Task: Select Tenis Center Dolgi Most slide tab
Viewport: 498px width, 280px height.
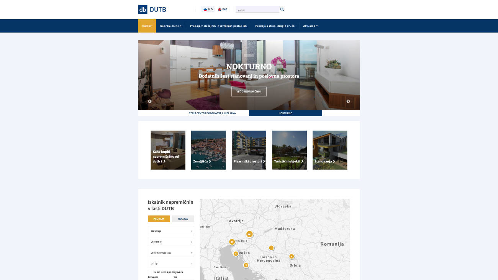Action: (212, 113)
